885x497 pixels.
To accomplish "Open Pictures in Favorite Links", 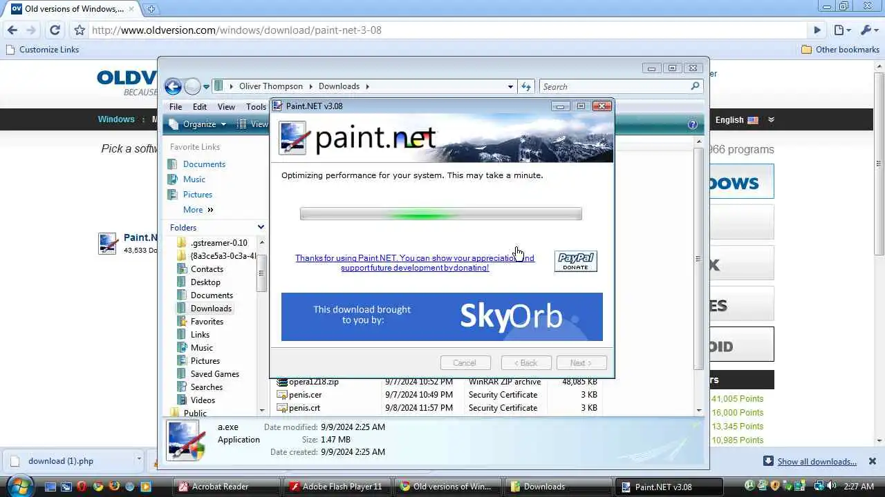I will [x=190, y=195].
